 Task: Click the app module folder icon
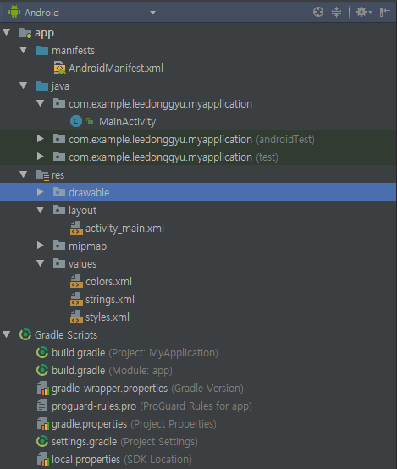25,33
